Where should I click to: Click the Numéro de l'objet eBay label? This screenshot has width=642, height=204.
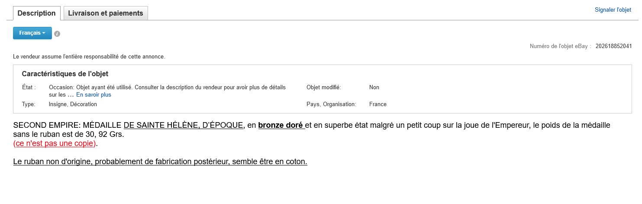click(560, 46)
